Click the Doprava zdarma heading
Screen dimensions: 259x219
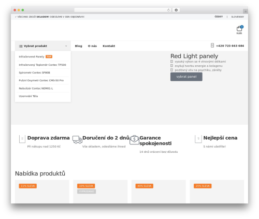48,138
